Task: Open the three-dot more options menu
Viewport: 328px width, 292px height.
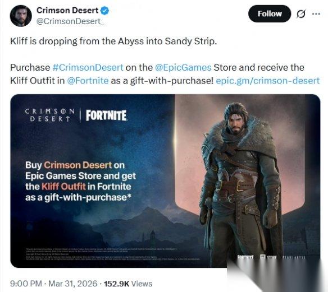Action: 316,14
